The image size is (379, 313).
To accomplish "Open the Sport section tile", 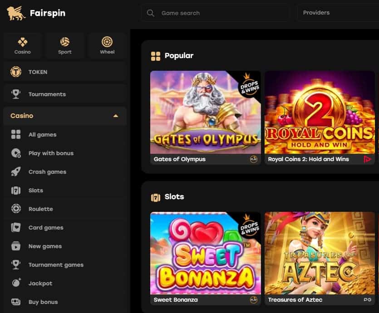I will coord(65,46).
